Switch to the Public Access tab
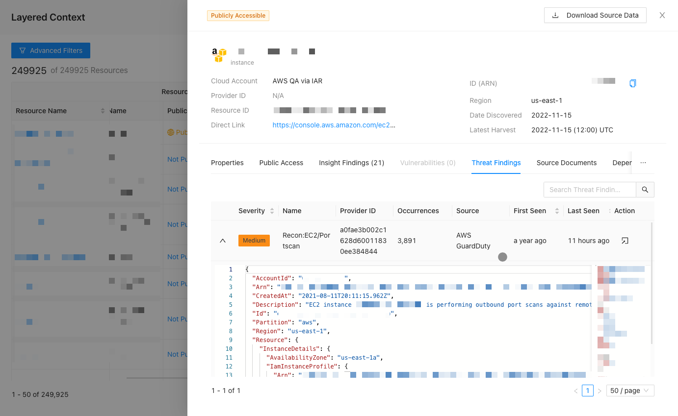 click(281, 163)
